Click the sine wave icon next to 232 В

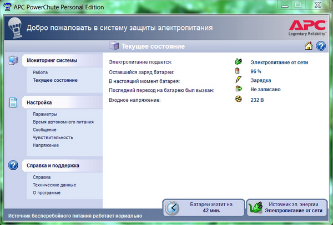pos(239,99)
